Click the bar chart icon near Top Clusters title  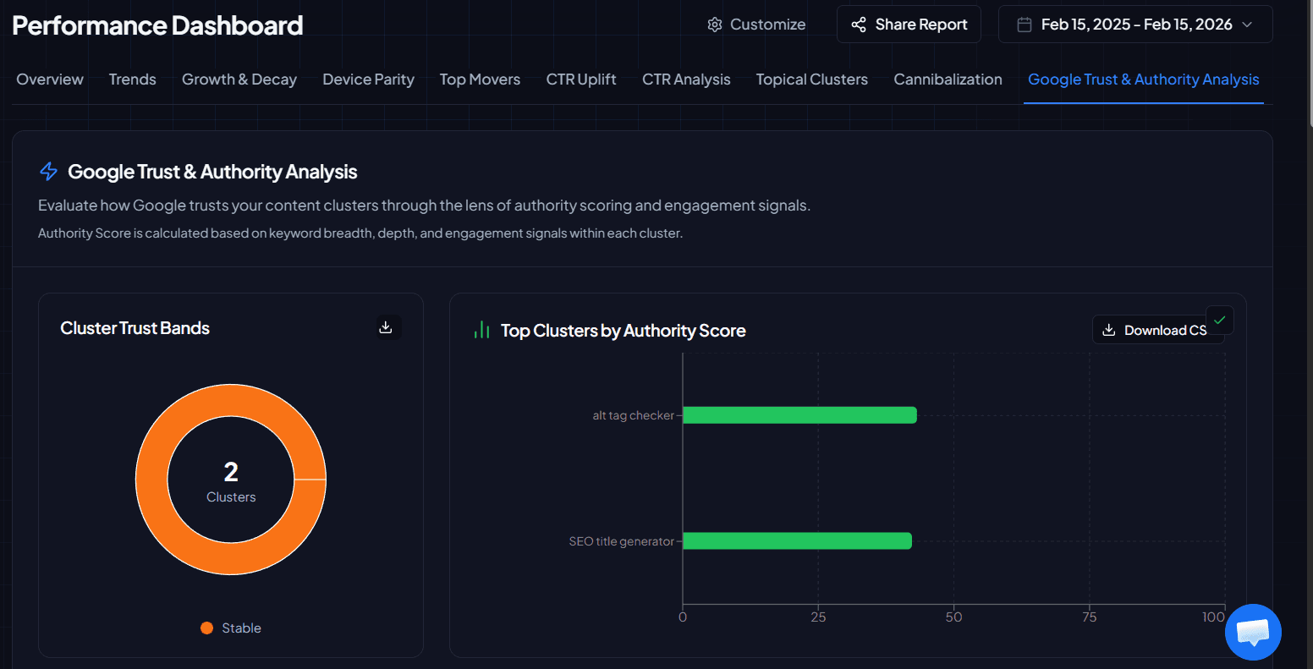(482, 330)
